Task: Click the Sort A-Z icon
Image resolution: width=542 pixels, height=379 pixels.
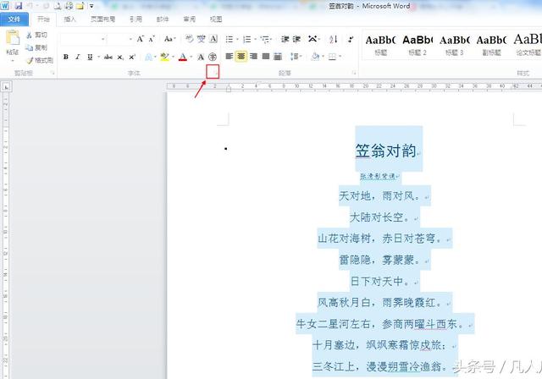Action: 333,40
